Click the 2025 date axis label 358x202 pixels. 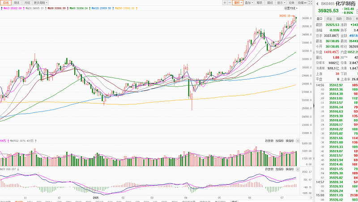pyautogui.click(x=96, y=198)
